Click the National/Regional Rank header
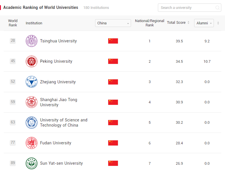The width and height of the screenshot is (225, 173). point(150,23)
